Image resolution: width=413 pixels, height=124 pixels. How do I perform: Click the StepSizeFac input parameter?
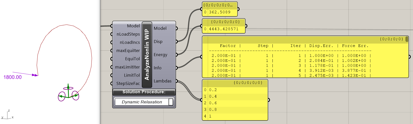click(128, 83)
